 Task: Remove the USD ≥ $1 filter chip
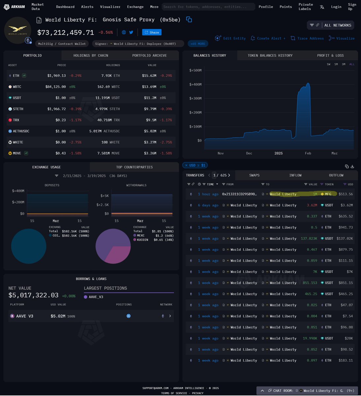click(186, 165)
